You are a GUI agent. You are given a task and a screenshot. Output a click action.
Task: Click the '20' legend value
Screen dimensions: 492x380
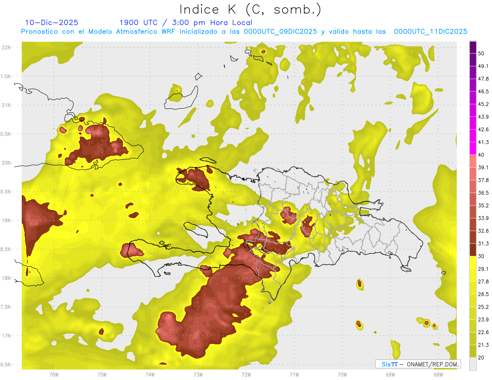point(481,357)
